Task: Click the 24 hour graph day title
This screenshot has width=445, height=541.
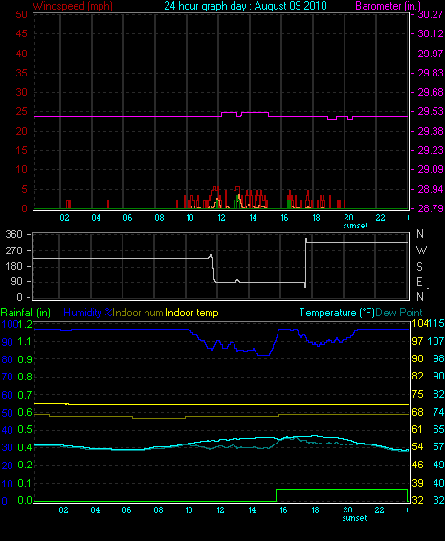Action: pos(245,6)
